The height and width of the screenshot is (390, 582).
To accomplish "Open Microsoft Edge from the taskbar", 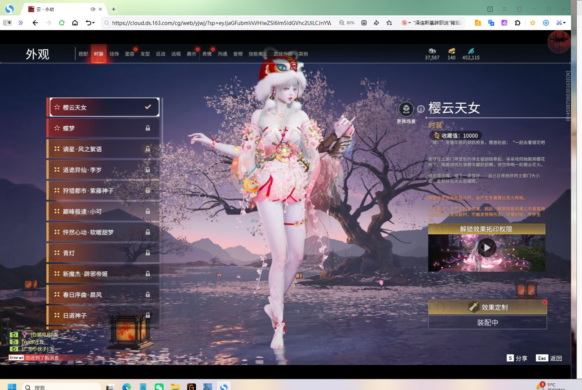I will 127,387.
